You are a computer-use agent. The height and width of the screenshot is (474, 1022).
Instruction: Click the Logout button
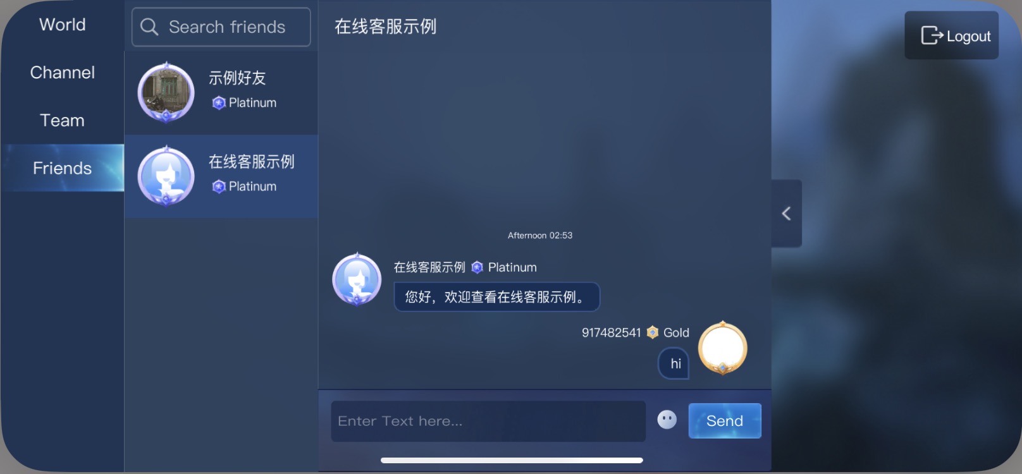[951, 35]
